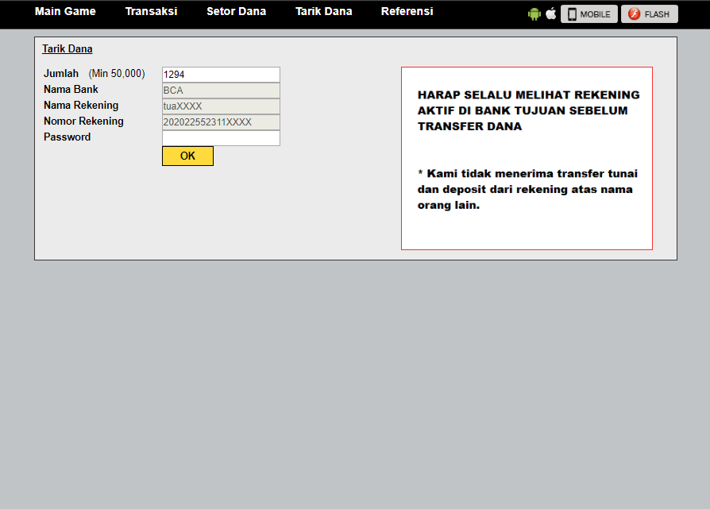Select Tarik Dana in the top menu
This screenshot has width=710, height=509.
[324, 11]
